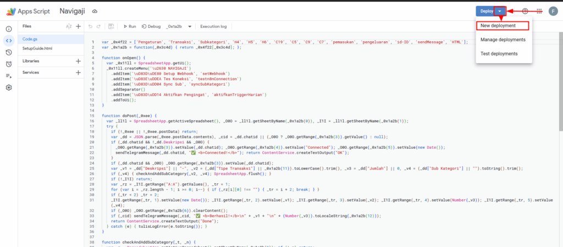Viewport: 563px width, 247px height.
Task: Open the Google apps grid icon
Action: click(x=539, y=11)
